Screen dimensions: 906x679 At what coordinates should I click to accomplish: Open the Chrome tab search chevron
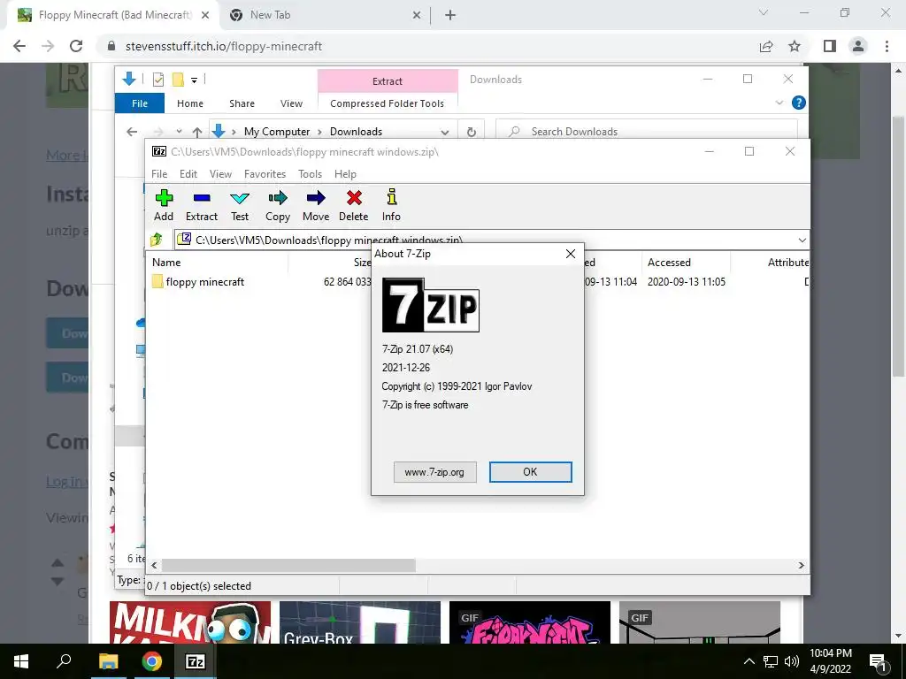(764, 12)
